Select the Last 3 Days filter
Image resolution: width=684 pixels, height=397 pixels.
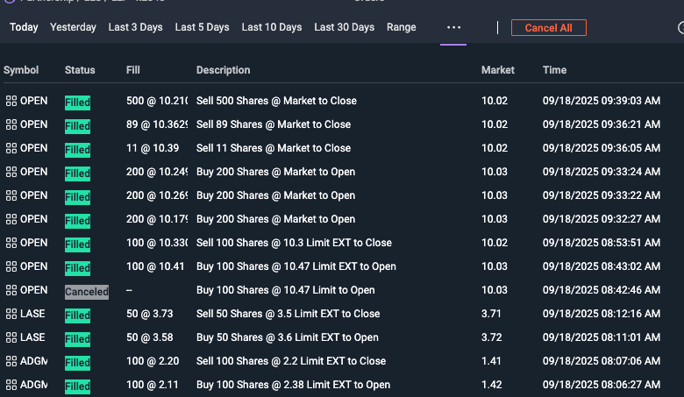pos(135,27)
